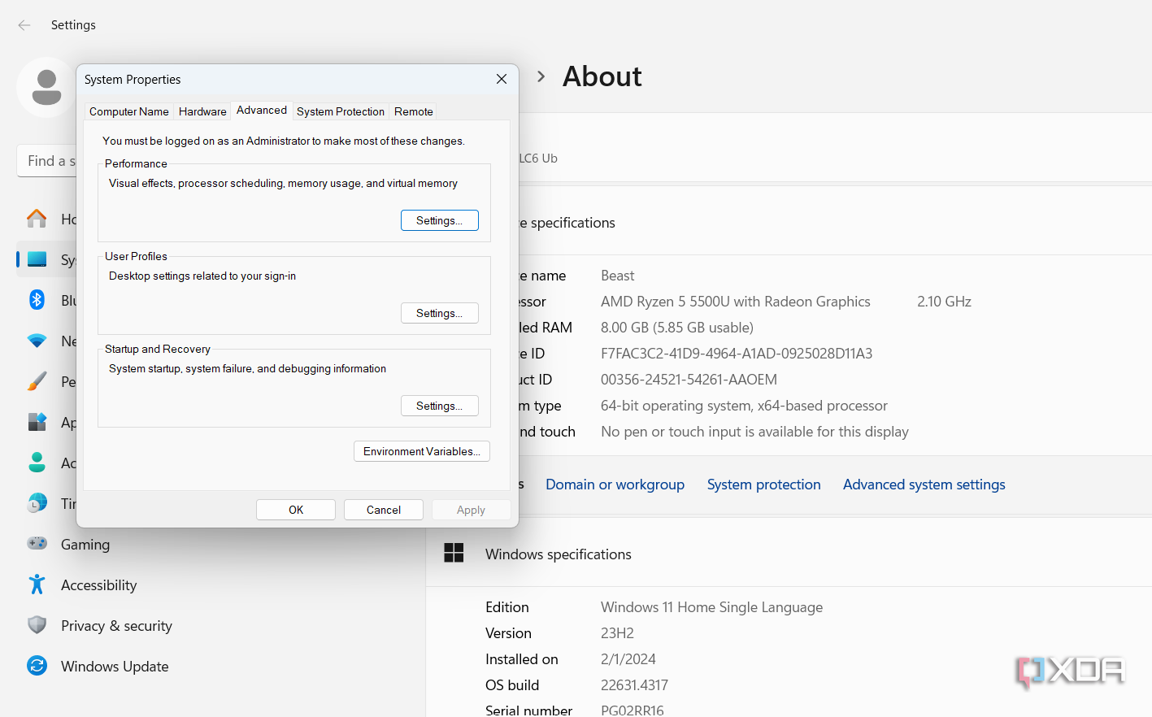Image resolution: width=1152 pixels, height=717 pixels.
Task: Click the product ID 00356-24521 value
Action: (x=689, y=380)
